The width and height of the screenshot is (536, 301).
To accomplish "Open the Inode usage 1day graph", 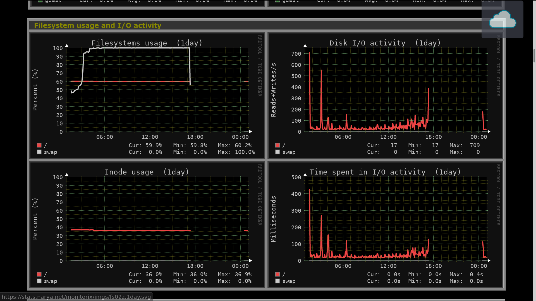I will point(147,224).
